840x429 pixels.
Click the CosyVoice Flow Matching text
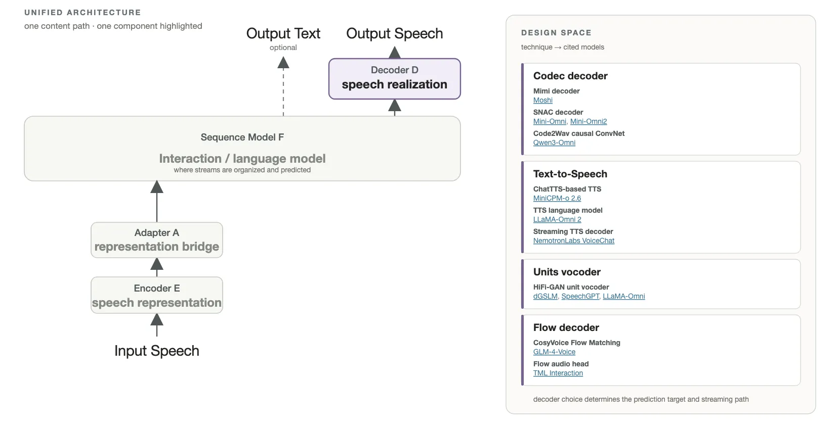pos(577,343)
